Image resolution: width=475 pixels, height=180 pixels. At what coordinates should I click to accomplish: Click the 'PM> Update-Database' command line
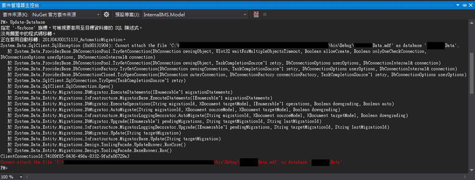click(23, 22)
